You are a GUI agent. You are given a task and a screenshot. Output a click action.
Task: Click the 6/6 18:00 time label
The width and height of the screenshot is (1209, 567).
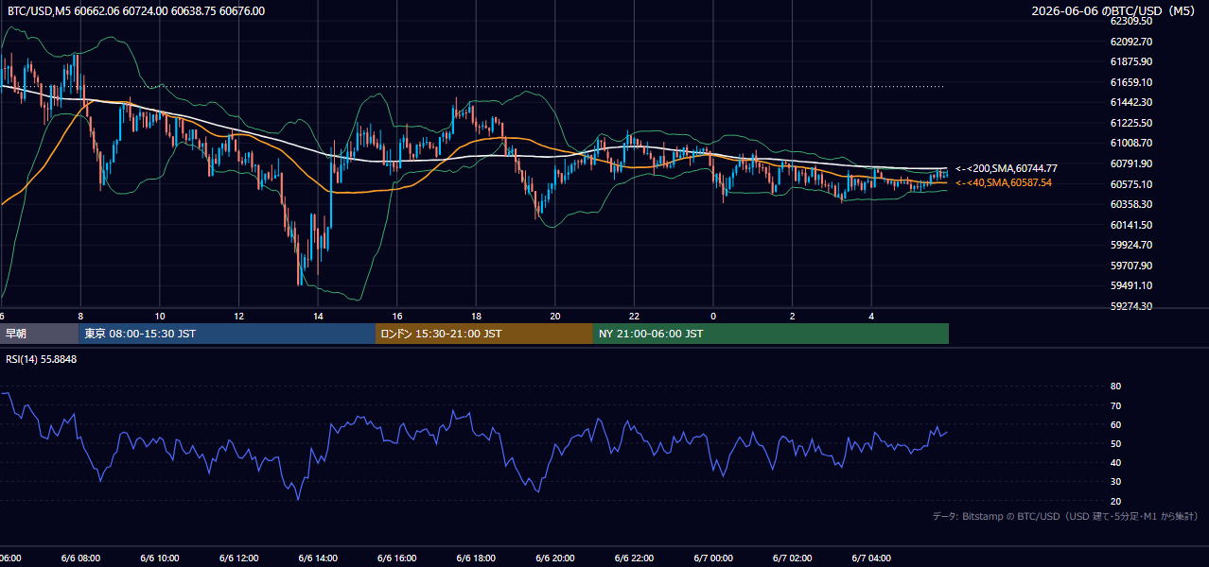pyautogui.click(x=476, y=558)
